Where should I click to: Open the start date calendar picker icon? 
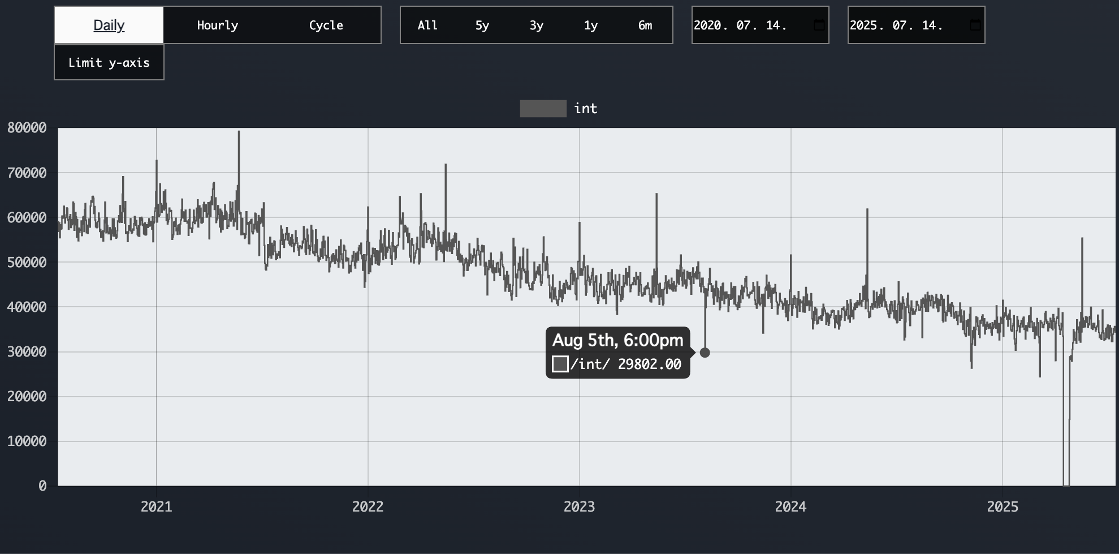[819, 25]
